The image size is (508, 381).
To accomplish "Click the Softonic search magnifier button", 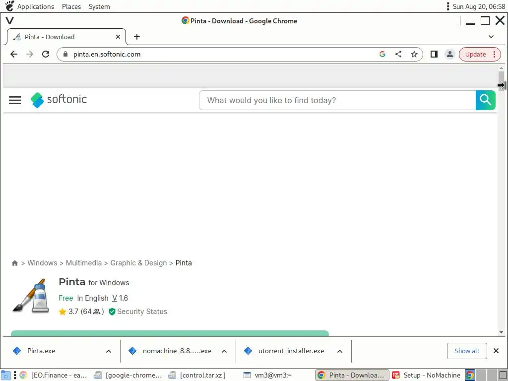I will coord(485,100).
